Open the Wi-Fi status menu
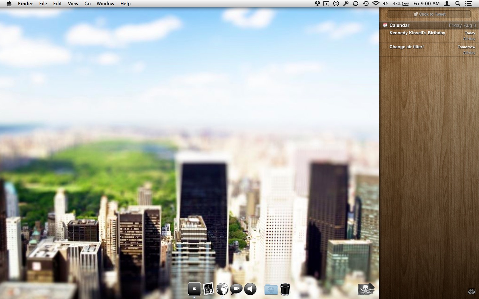The image size is (479, 299). (376, 4)
